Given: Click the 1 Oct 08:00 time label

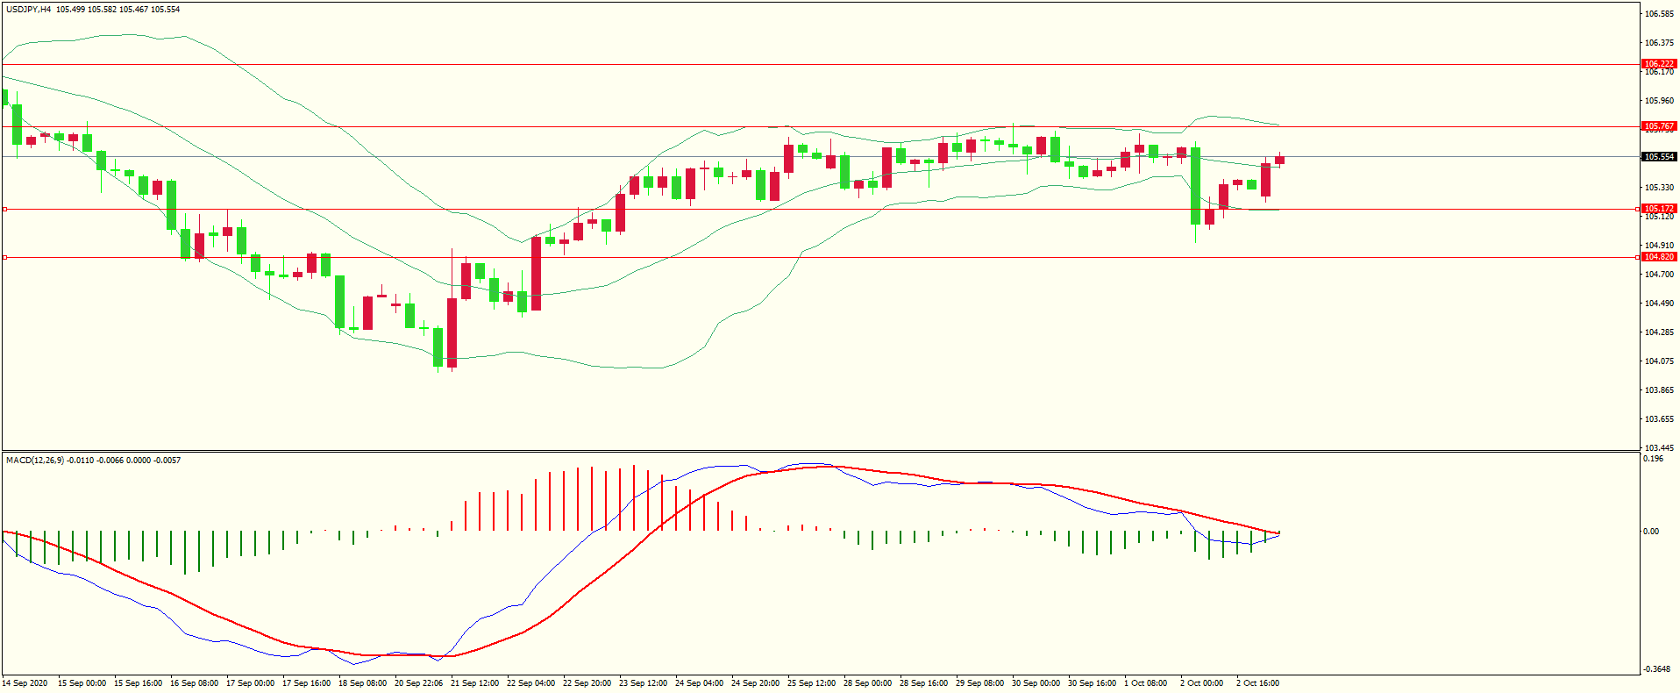Looking at the screenshot, I should click(1145, 683).
